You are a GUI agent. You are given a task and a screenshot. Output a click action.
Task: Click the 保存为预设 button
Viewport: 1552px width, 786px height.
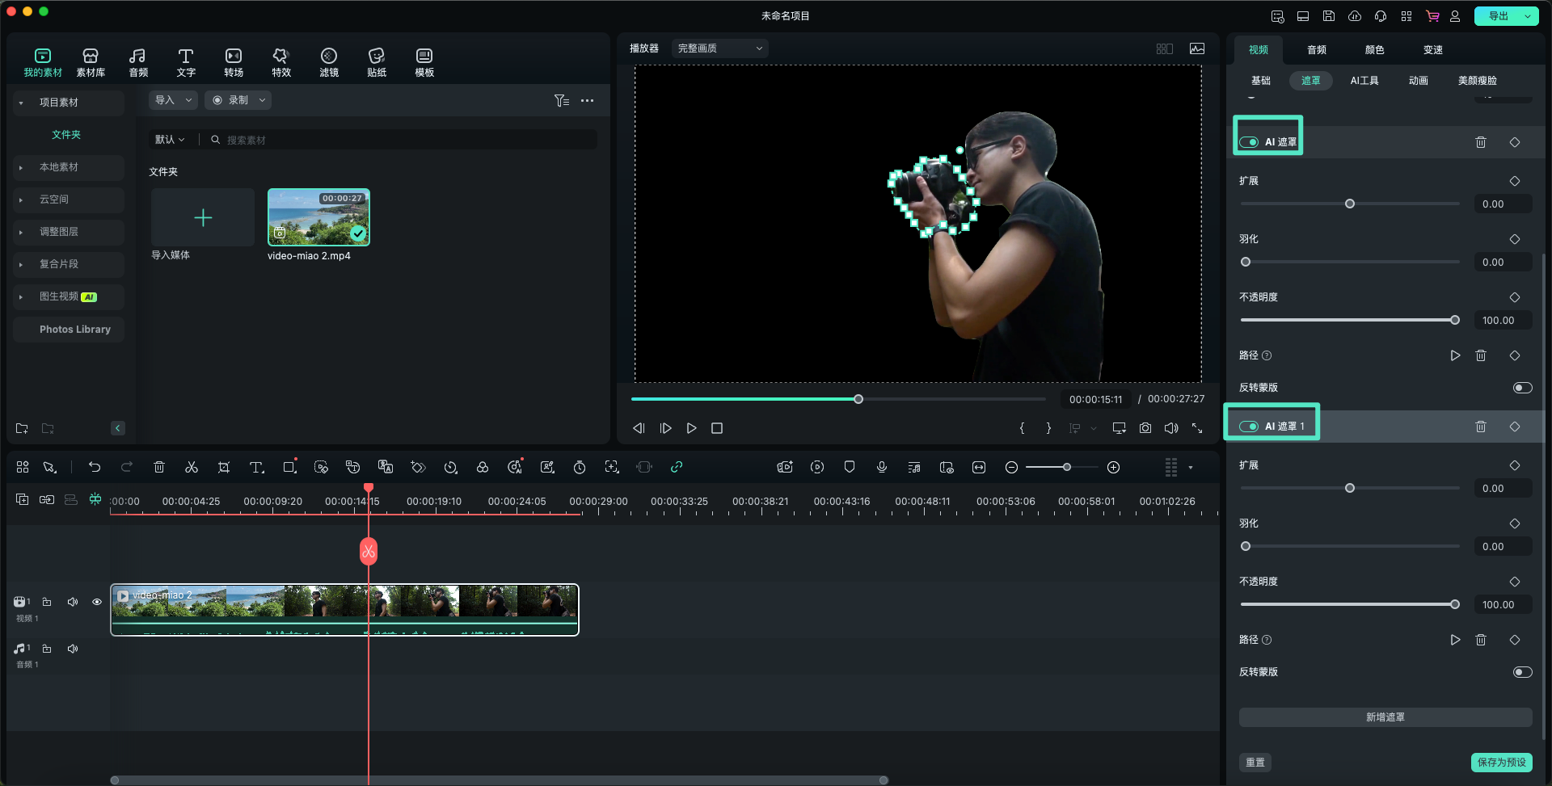[1501, 763]
